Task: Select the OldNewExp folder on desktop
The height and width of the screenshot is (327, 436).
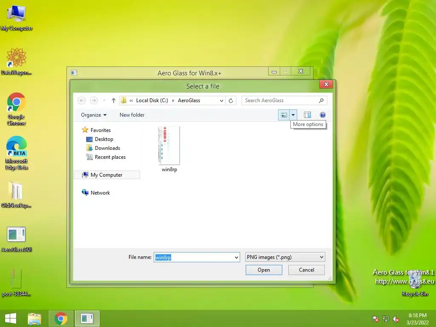Action: (x=16, y=194)
